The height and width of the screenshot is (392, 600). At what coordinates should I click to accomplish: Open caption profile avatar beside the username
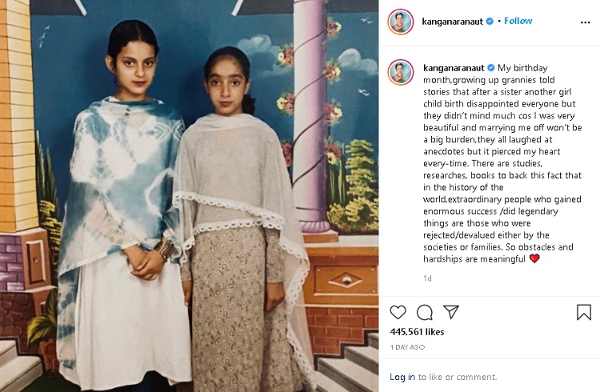pos(400,72)
